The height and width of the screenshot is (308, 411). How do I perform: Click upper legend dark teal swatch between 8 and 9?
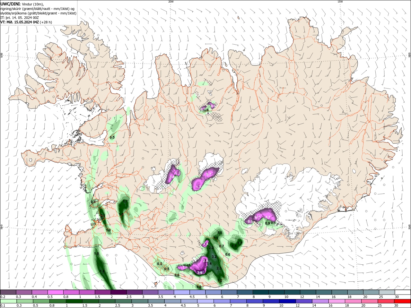(260, 292)
